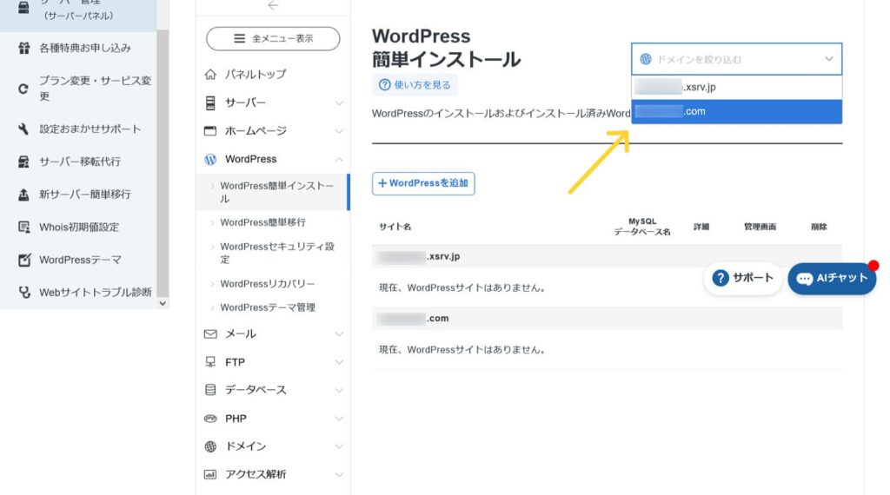Screen dimensions: 890x495
Task: Open the 使い方を見る help link
Action: [415, 85]
